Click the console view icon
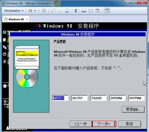Image resolution: width=149 pixels, height=132 pixels. point(107,11)
